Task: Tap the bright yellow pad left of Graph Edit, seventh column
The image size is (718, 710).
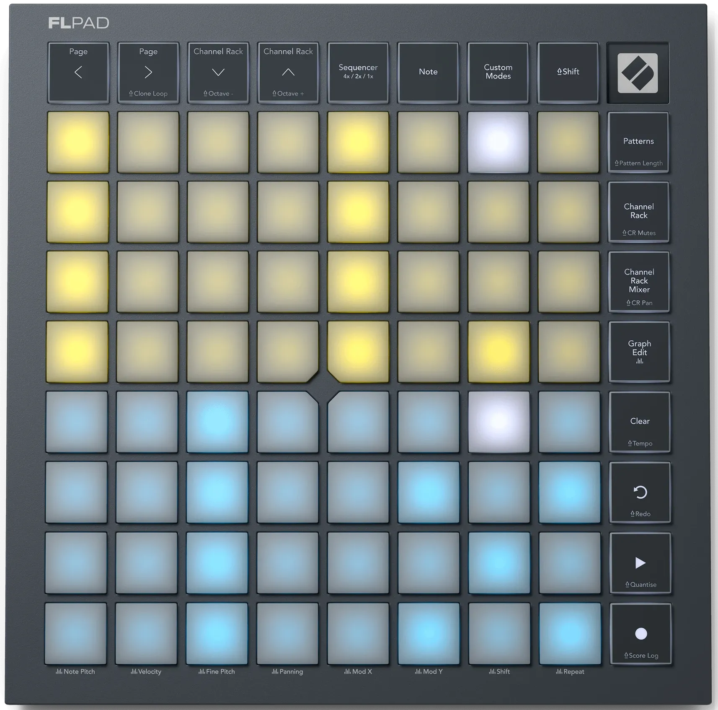Action: coord(498,352)
